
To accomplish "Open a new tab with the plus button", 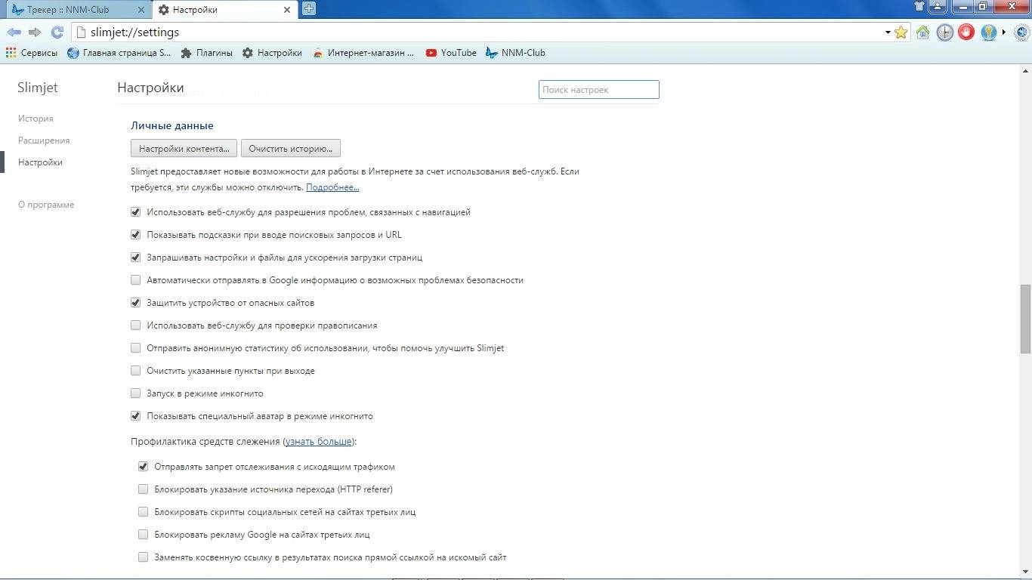I will (308, 9).
